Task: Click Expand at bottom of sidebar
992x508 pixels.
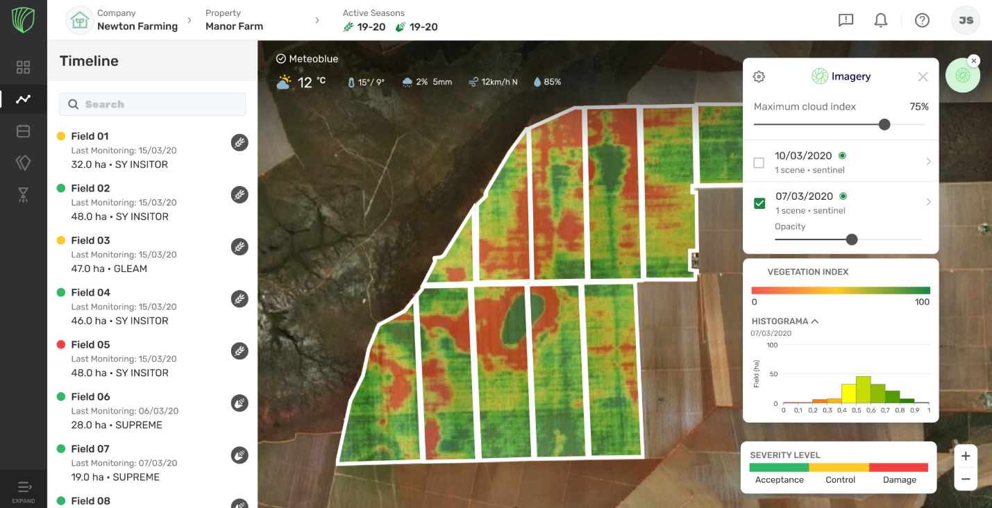Action: pos(24,491)
